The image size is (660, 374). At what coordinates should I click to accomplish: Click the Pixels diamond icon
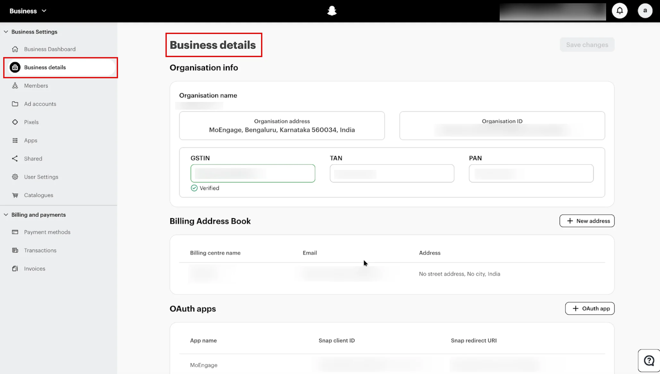click(x=15, y=122)
